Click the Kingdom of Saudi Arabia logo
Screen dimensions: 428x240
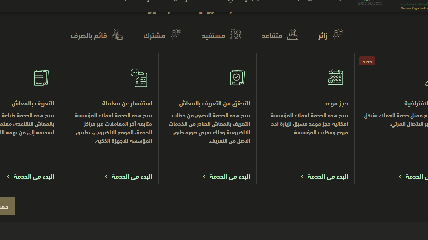tap(370, 3)
